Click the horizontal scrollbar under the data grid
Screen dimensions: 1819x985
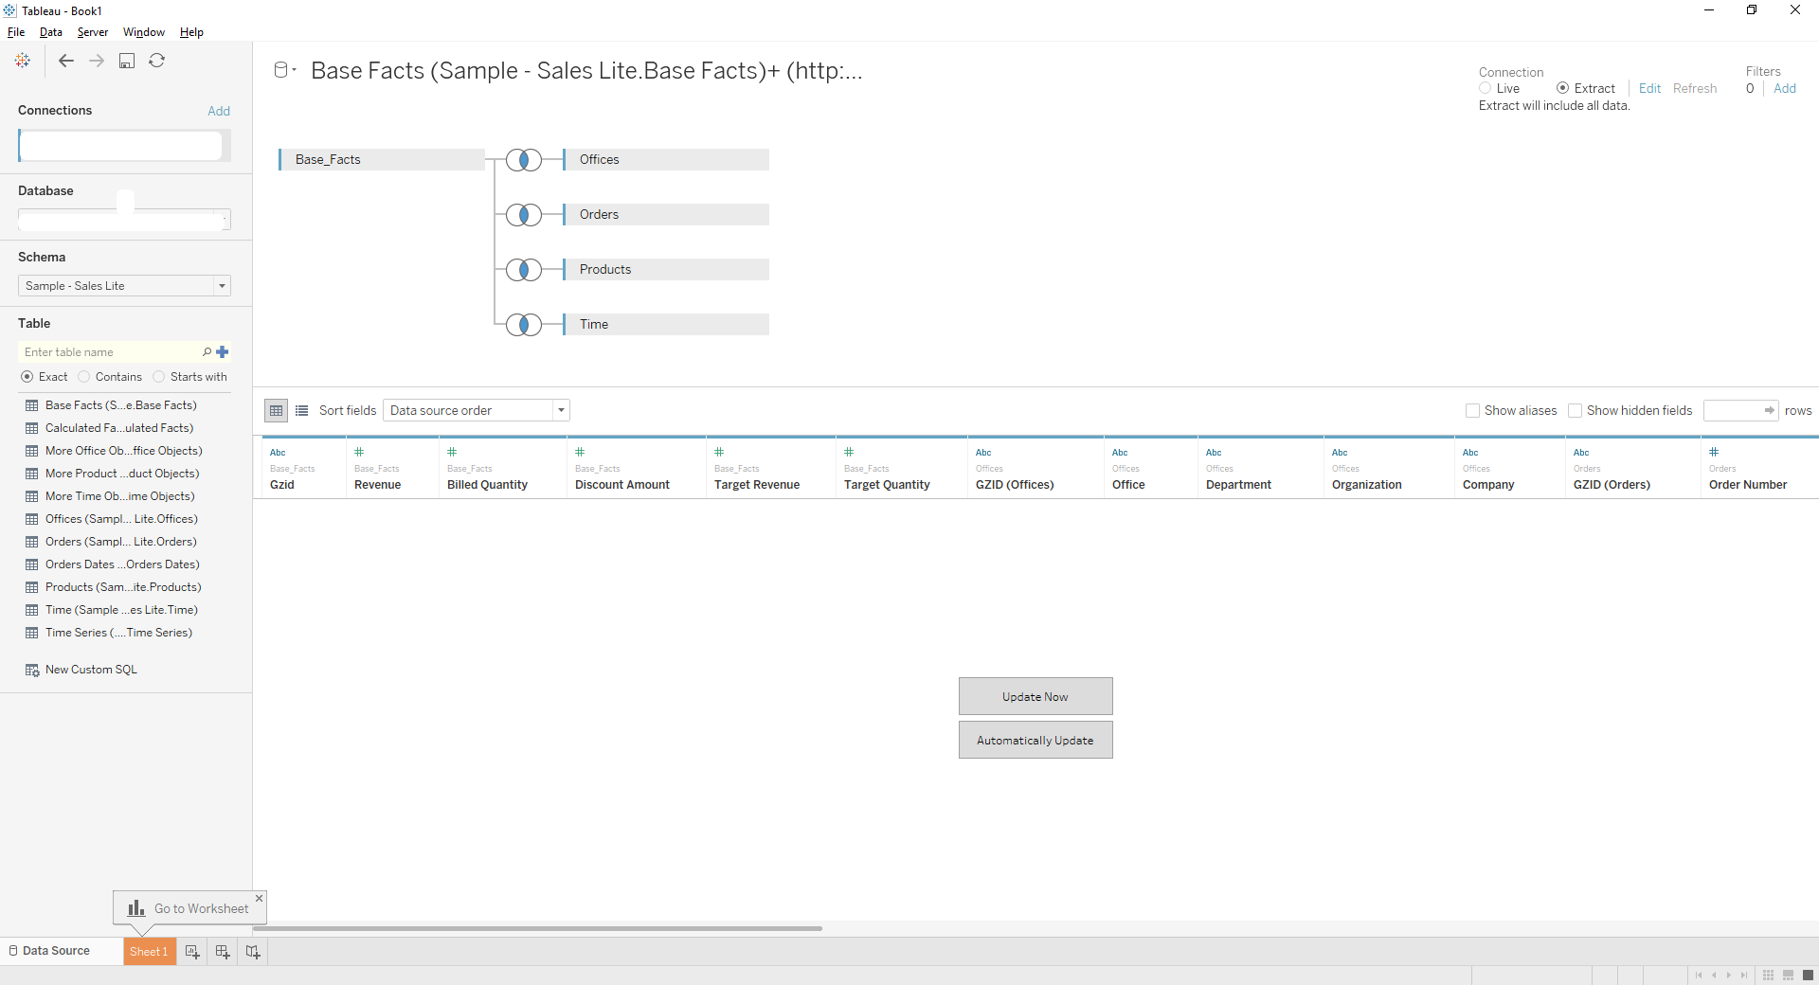537,929
